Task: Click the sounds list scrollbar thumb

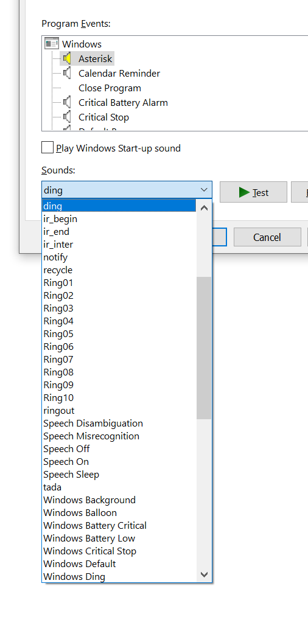Action: pos(204,348)
